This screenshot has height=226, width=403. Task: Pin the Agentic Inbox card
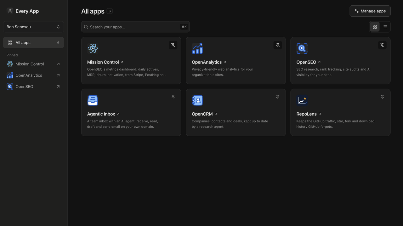173,97
